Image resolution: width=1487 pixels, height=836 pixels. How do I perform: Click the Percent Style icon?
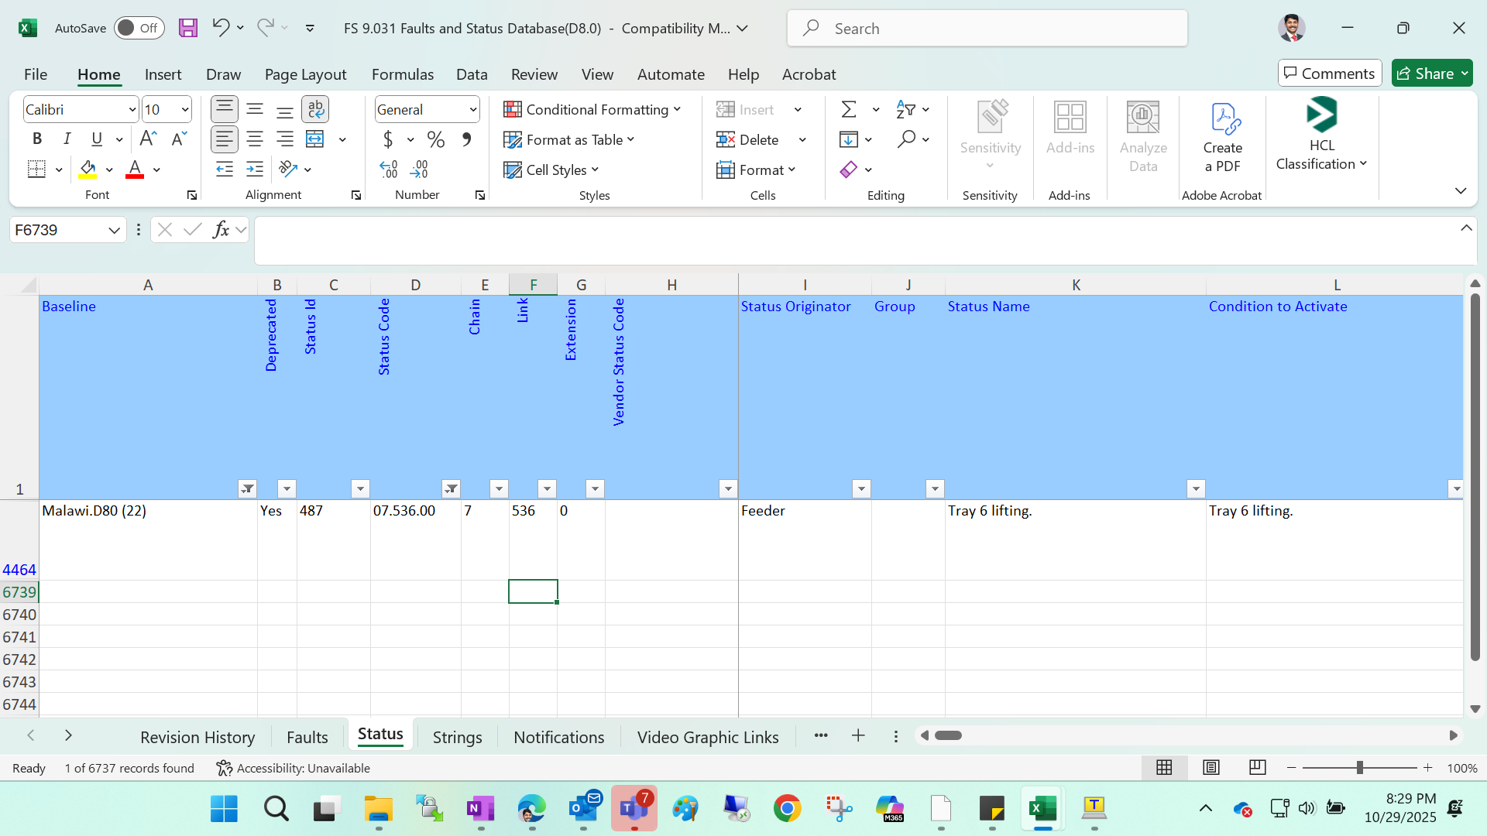[x=436, y=139]
